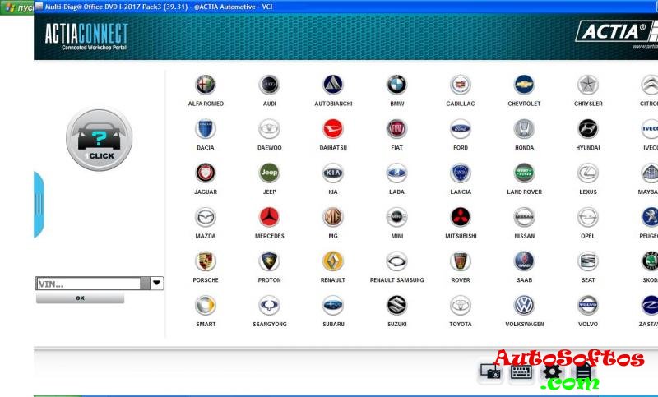The height and width of the screenshot is (397, 658).
Task: Choose the Jeep brand icon
Action: [269, 173]
